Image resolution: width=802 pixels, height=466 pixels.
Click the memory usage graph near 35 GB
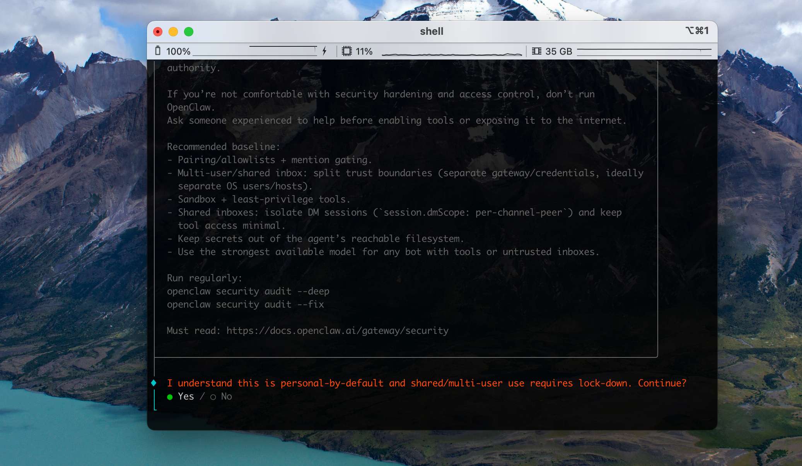pyautogui.click(x=643, y=50)
